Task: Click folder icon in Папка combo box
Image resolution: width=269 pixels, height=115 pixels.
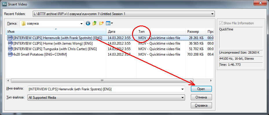Action: [x=23, y=23]
